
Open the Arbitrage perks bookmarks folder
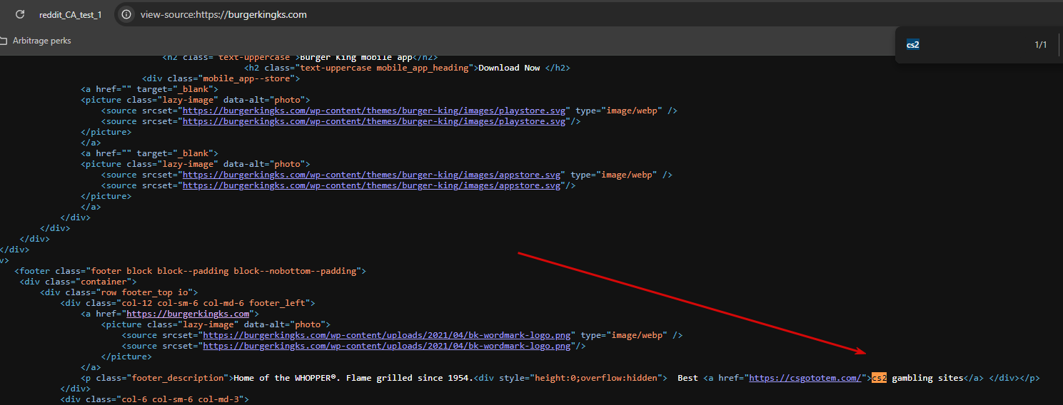click(x=36, y=41)
